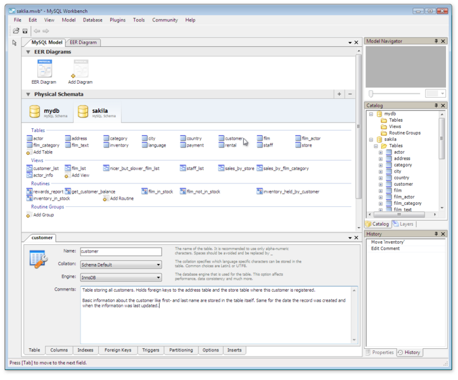The width and height of the screenshot is (458, 380).
Task: Click the save model toolbar icon
Action: point(25,30)
